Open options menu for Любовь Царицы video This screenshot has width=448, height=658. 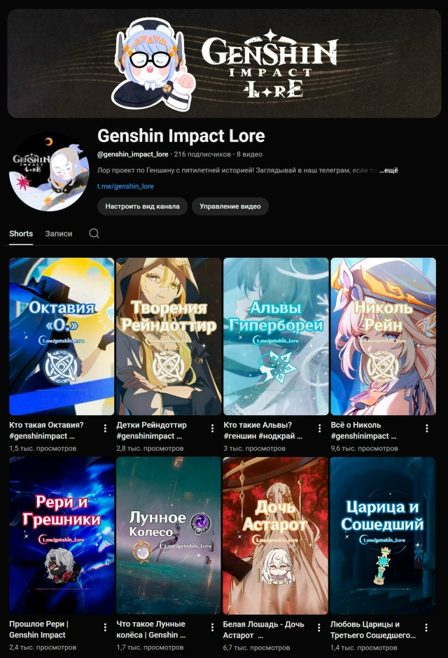point(426,627)
